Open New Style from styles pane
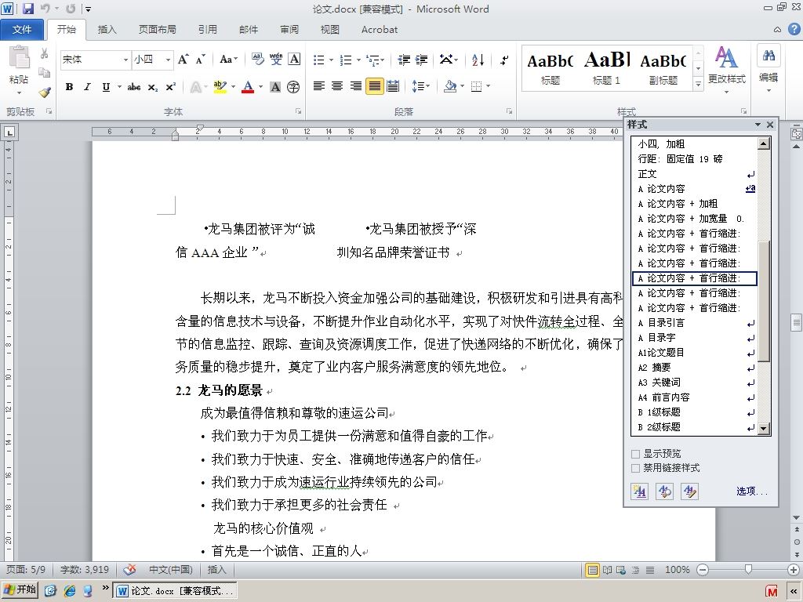 [639, 491]
